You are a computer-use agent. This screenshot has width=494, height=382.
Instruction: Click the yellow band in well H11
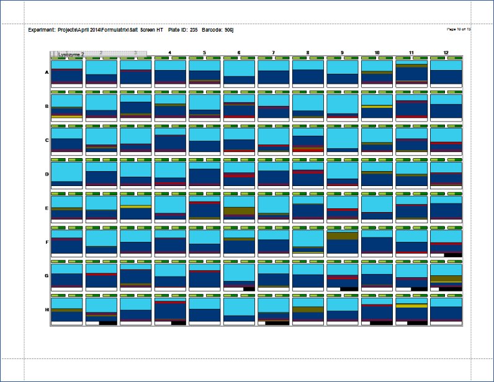[411, 306]
